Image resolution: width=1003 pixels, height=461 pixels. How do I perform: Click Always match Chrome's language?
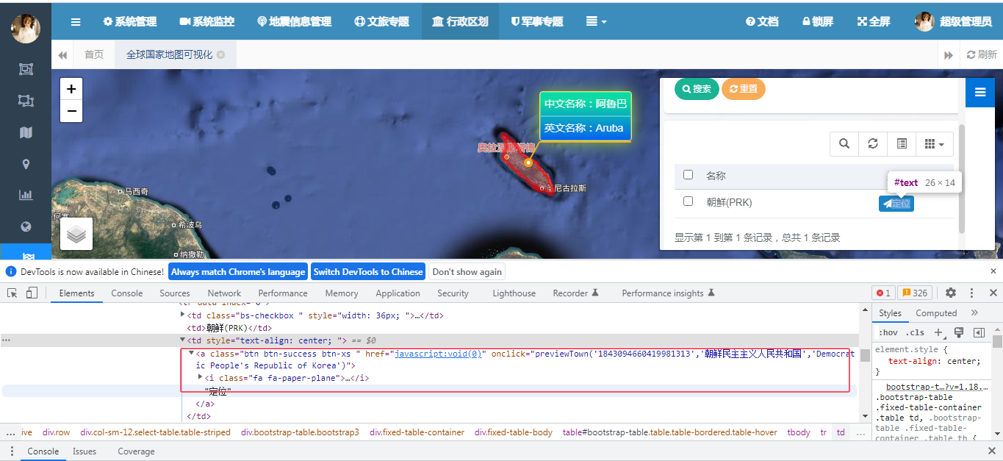pos(238,272)
